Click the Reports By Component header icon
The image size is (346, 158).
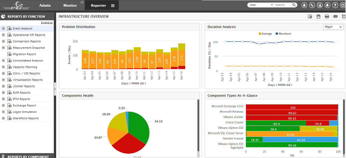point(3,156)
